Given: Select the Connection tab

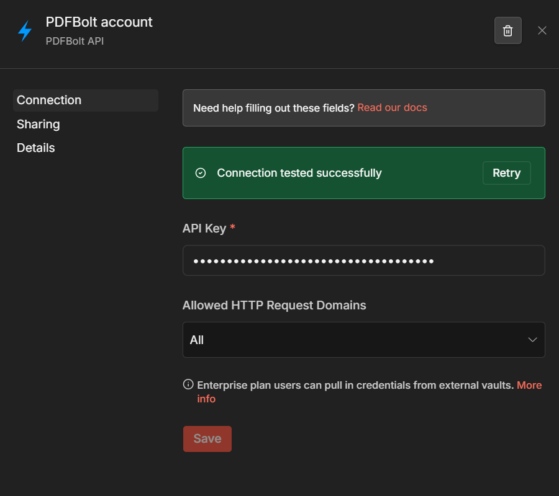Looking at the screenshot, I should pyautogui.click(x=49, y=100).
